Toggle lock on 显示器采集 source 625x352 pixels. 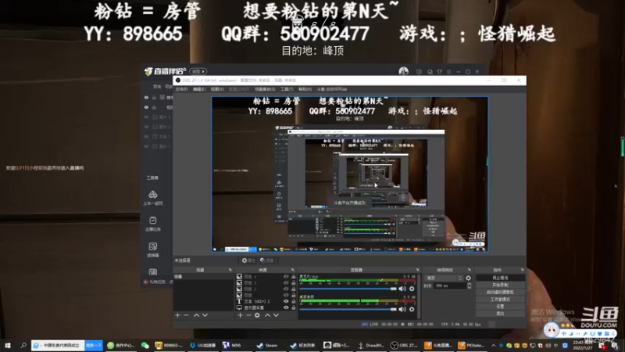click(x=294, y=307)
